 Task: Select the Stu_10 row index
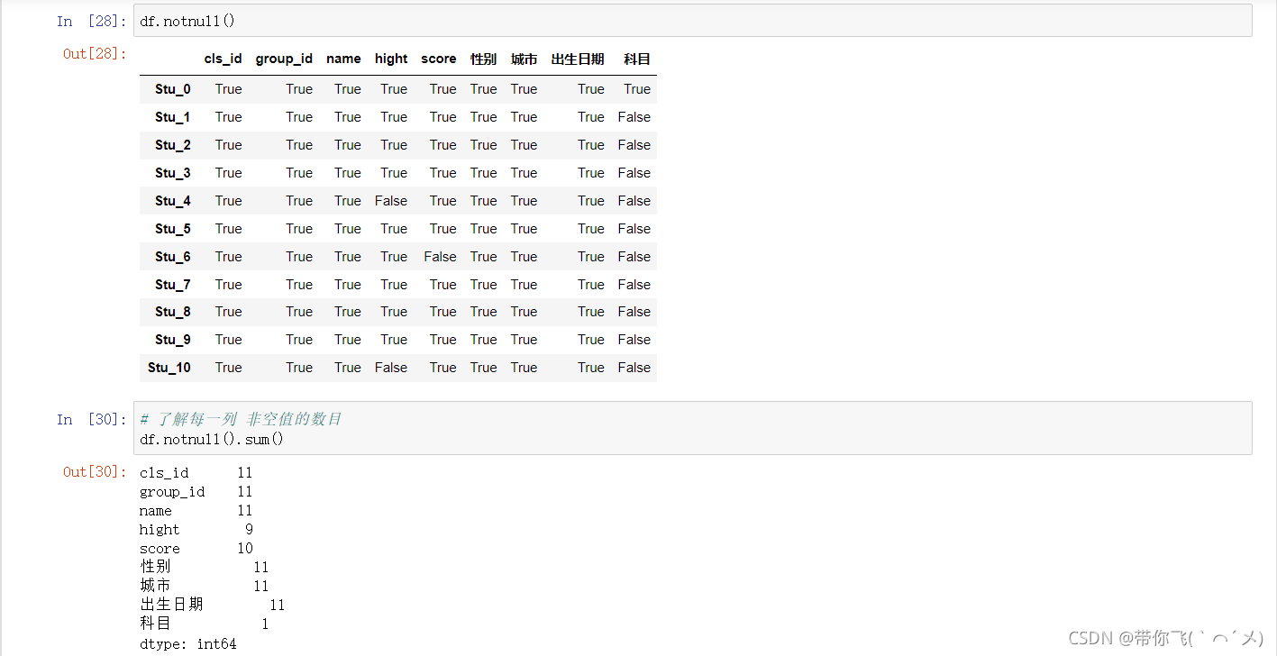pyautogui.click(x=169, y=368)
